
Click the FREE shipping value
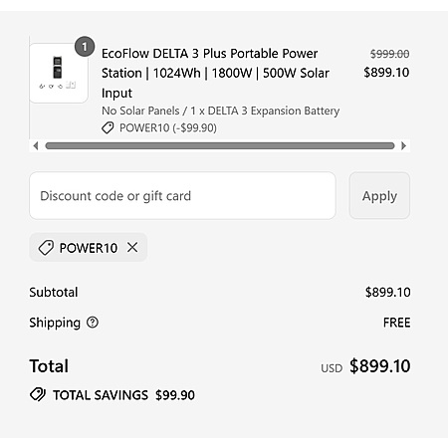pyautogui.click(x=396, y=323)
